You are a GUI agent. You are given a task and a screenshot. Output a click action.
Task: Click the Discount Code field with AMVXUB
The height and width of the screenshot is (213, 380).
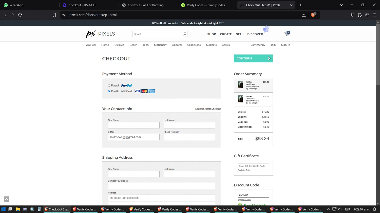[x=253, y=195]
